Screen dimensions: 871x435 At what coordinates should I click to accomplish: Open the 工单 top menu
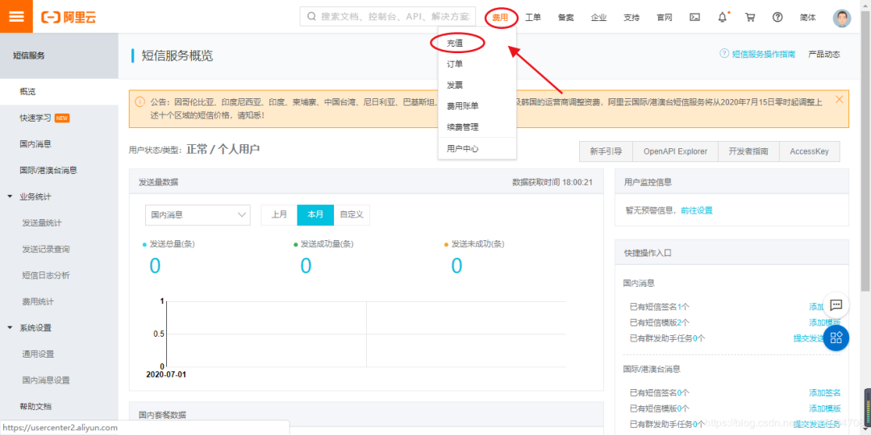pos(533,17)
